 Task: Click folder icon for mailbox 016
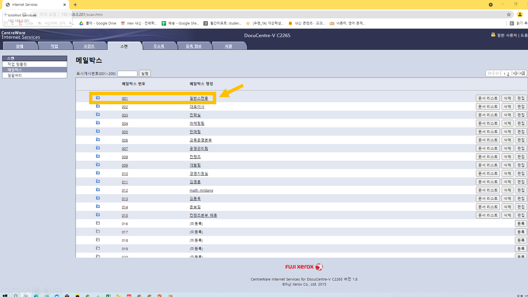[98, 223]
